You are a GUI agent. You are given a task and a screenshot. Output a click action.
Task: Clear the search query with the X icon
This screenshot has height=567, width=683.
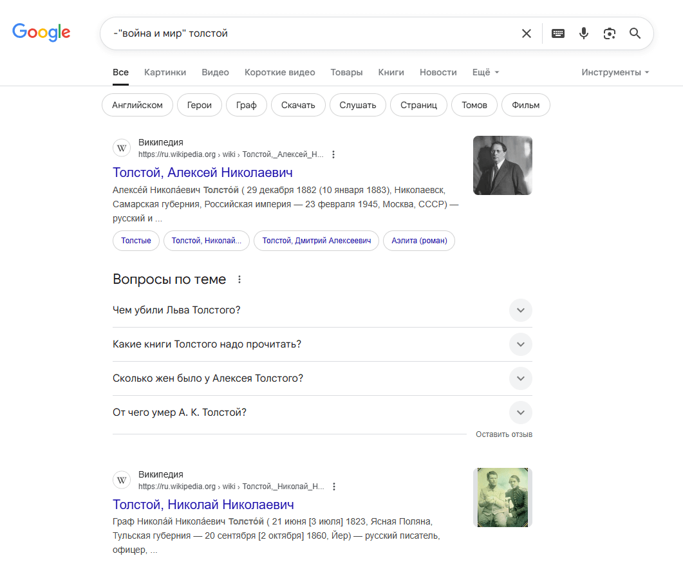526,33
